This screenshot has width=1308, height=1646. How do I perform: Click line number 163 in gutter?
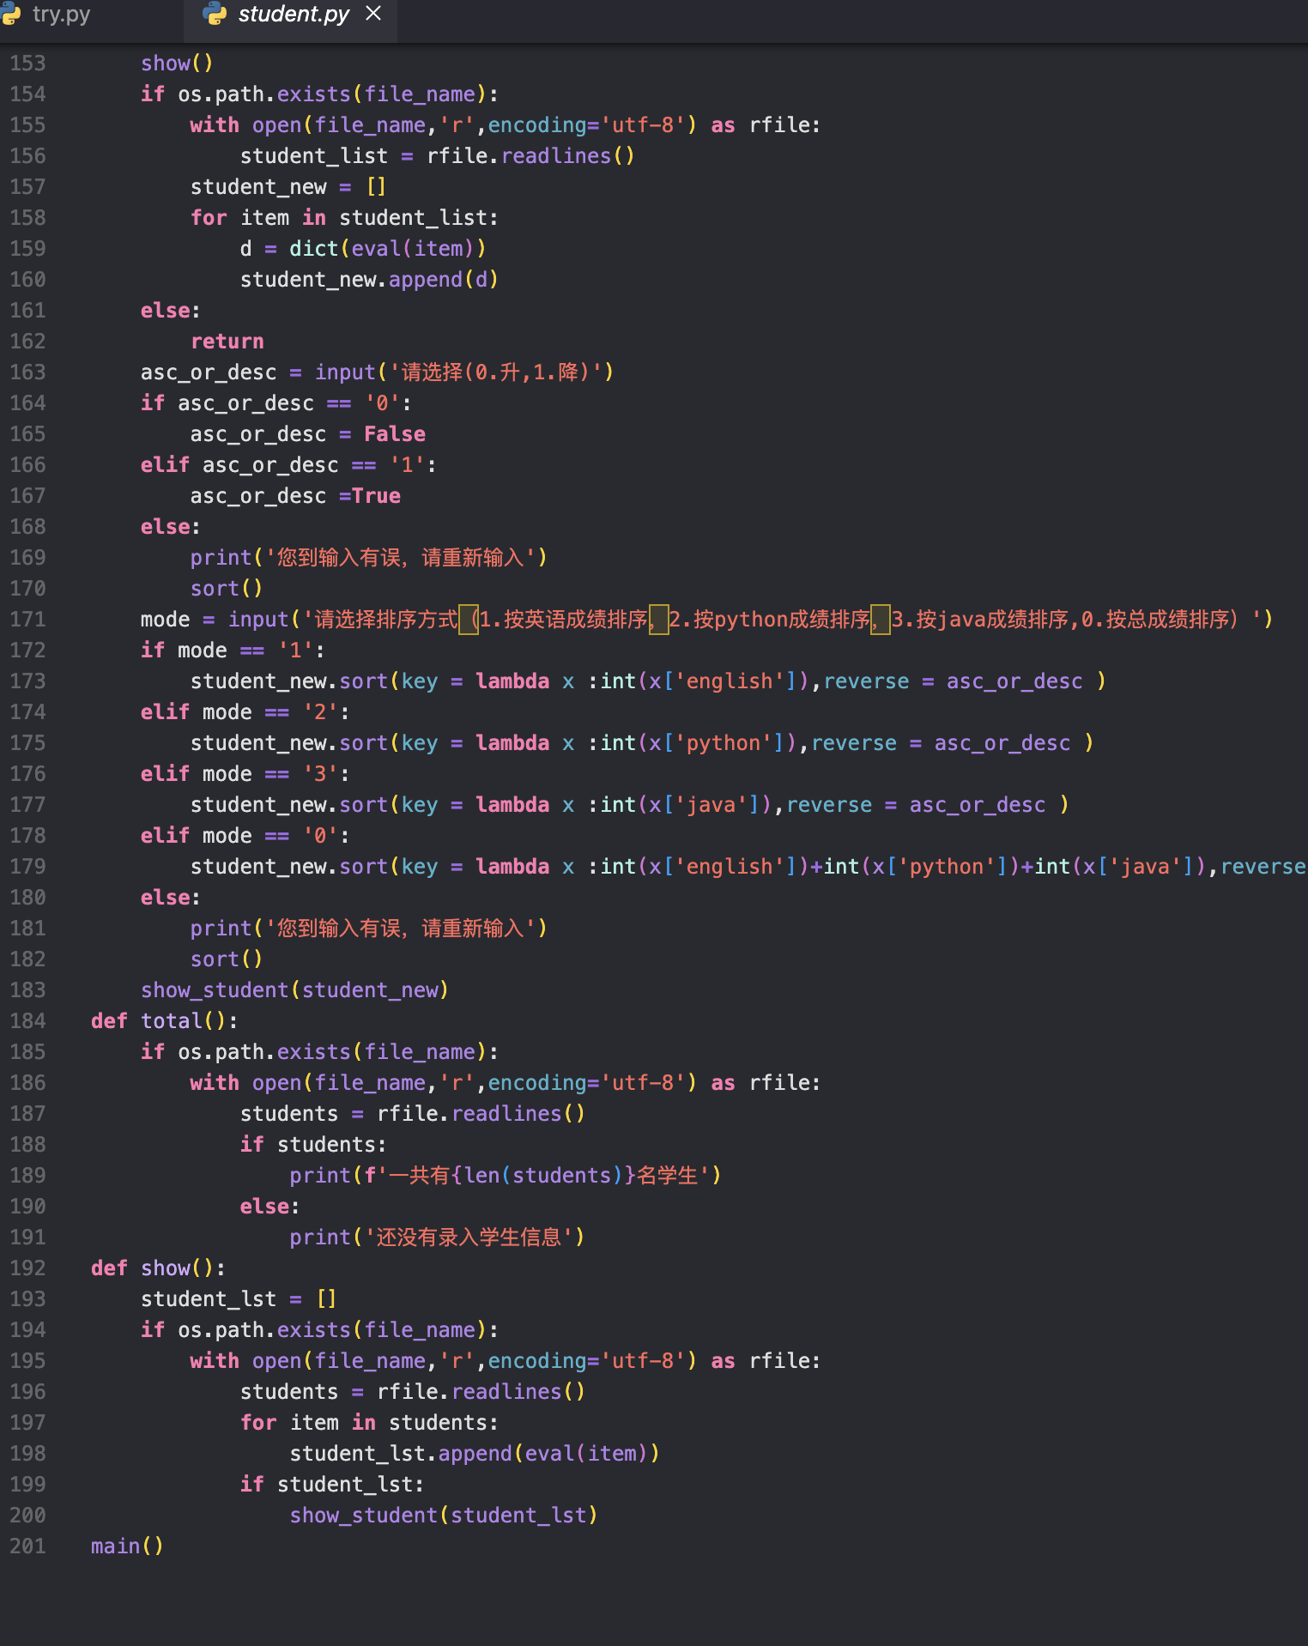(27, 372)
